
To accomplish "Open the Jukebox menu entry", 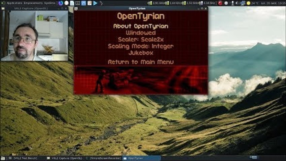I will pos(141,53).
